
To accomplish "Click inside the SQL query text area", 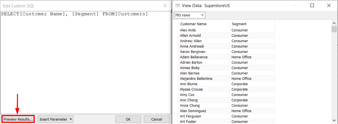I will click(x=85, y=62).
